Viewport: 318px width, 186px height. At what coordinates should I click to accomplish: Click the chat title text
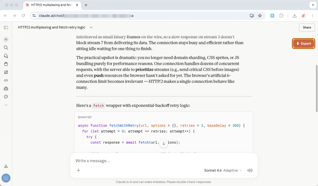point(52,27)
